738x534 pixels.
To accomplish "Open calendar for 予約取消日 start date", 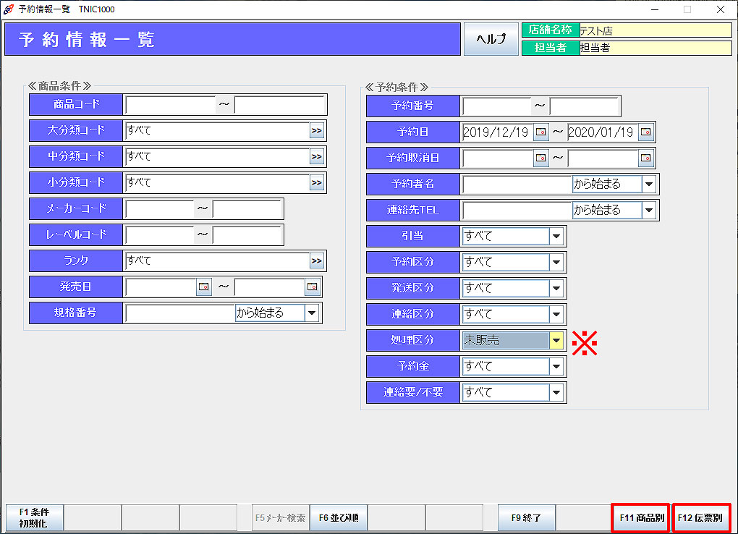I will (x=541, y=158).
